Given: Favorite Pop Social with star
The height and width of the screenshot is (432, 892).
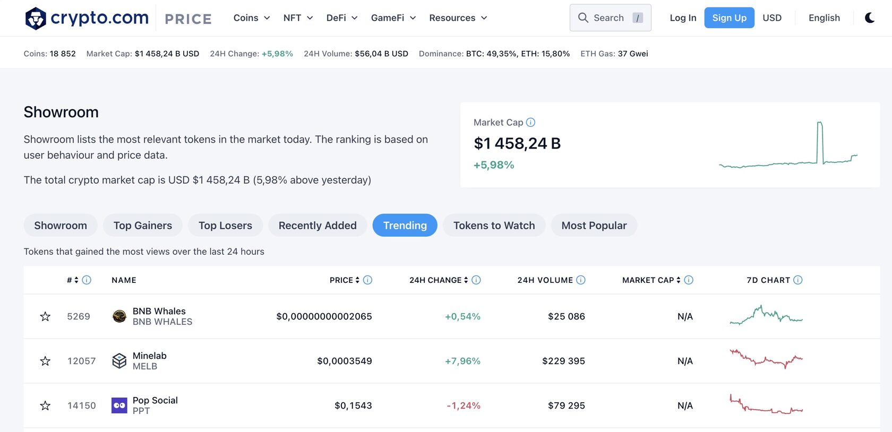Looking at the screenshot, I should pyautogui.click(x=45, y=406).
